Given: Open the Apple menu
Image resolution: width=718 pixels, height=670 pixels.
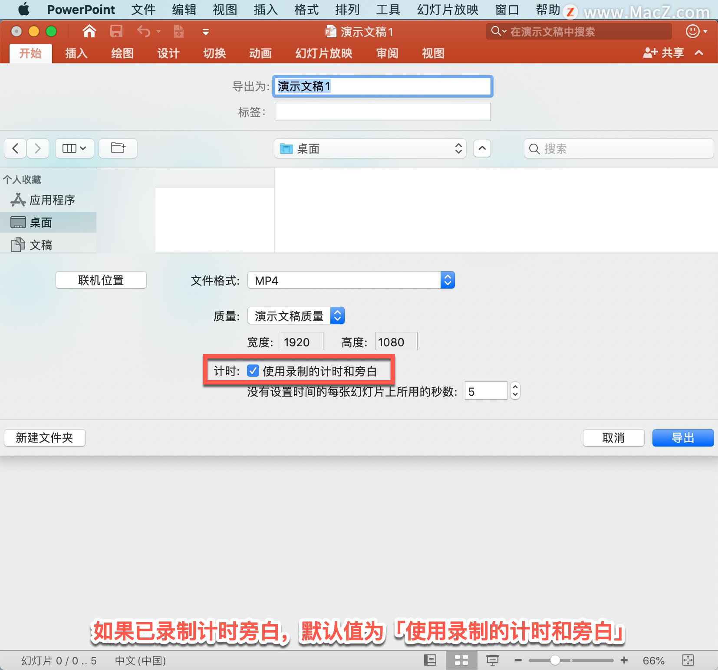Looking at the screenshot, I should pyautogui.click(x=24, y=9).
